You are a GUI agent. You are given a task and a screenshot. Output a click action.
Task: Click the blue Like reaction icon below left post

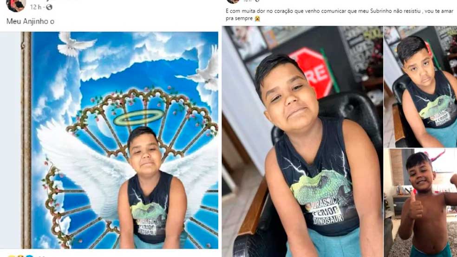tap(30, 256)
